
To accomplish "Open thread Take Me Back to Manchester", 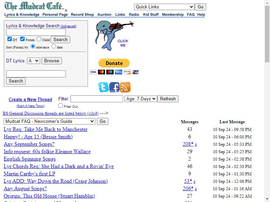I will [46, 129].
